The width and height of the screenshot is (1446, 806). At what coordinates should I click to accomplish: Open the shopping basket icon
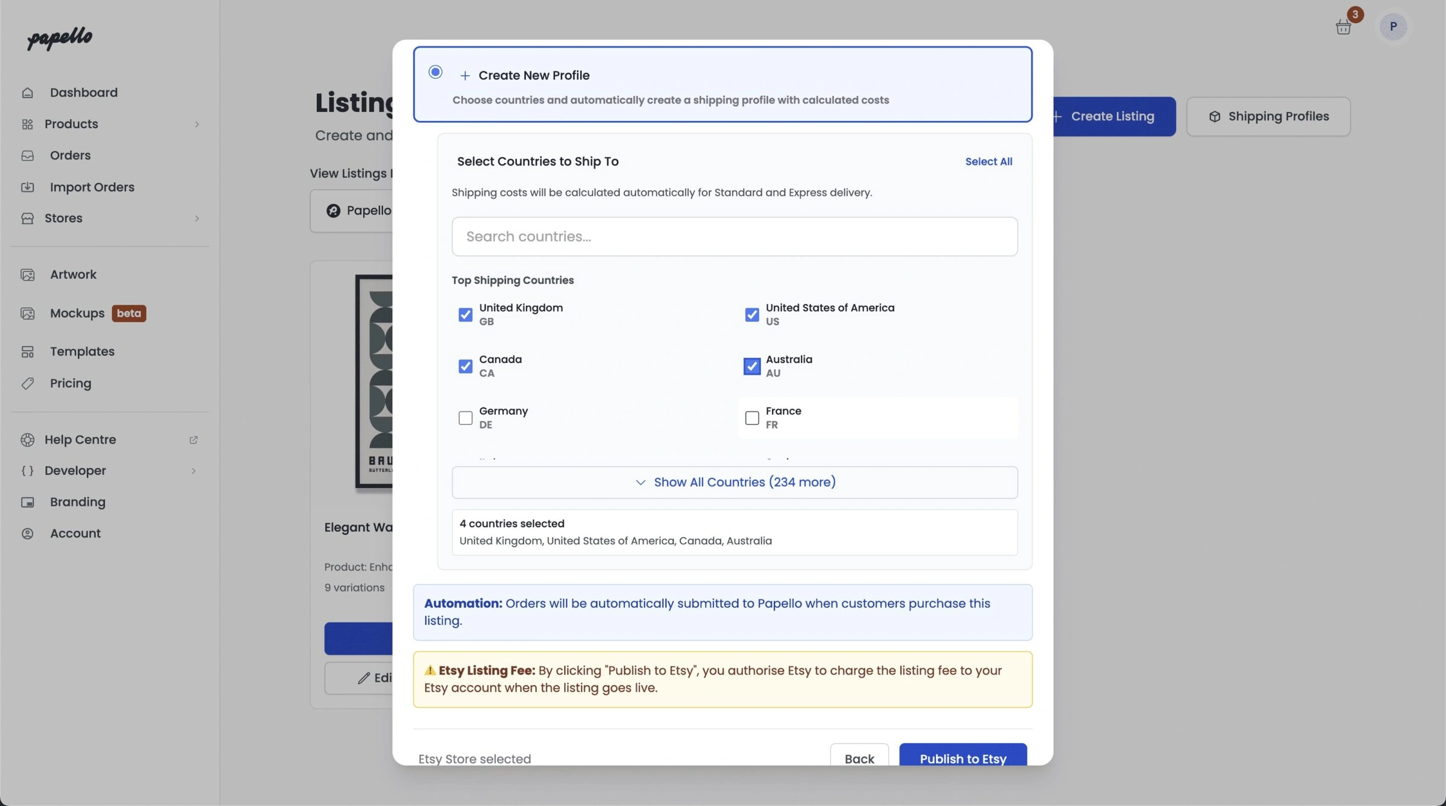point(1343,27)
